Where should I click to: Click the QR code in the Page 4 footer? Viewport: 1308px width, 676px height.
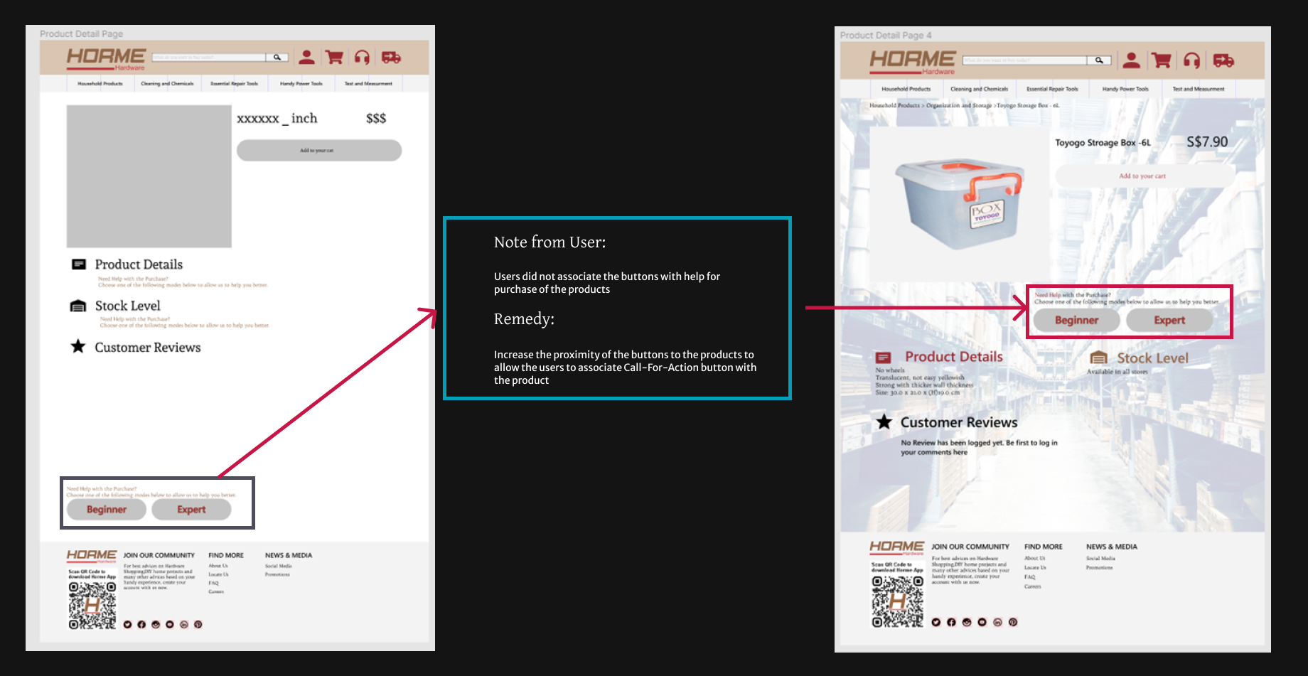point(898,601)
